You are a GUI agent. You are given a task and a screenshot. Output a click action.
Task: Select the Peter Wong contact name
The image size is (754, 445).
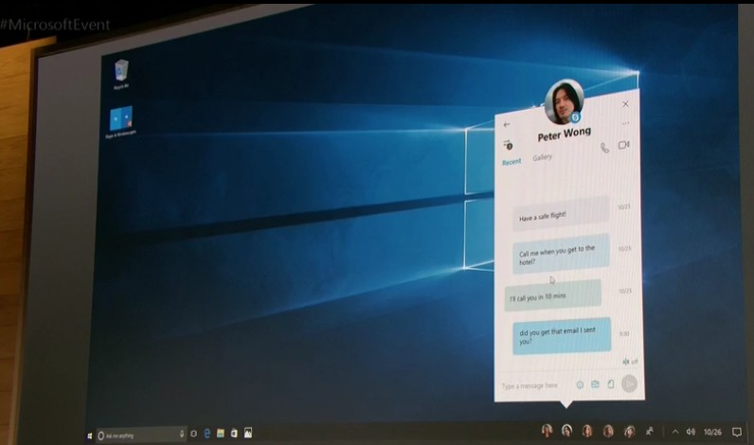click(x=564, y=134)
